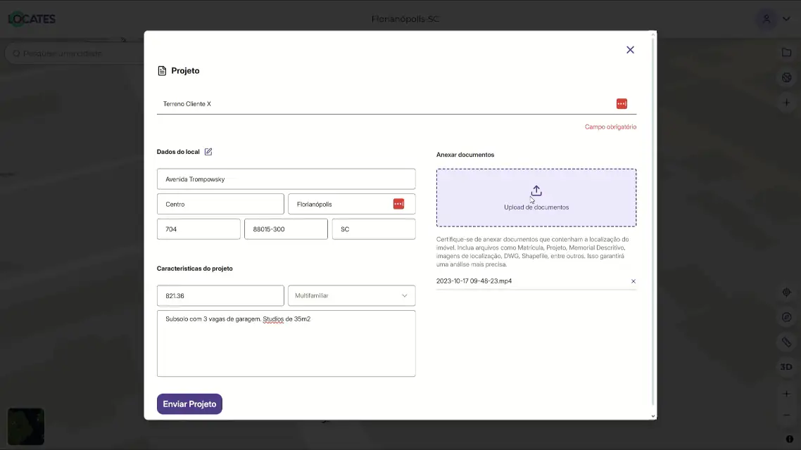
Task: Click the red icon in the Terreno Cliente X field
Action: click(x=622, y=103)
